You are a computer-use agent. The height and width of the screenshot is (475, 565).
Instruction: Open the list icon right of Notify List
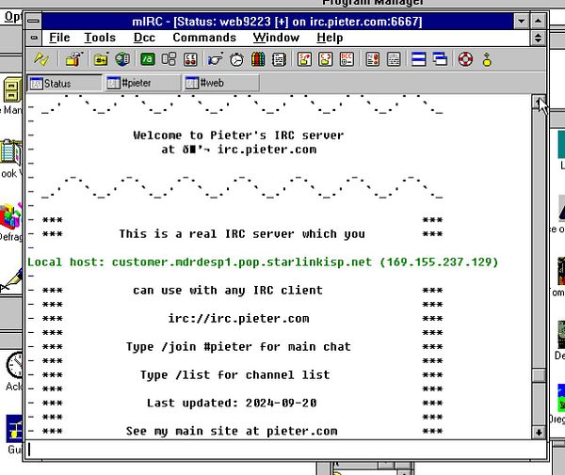pos(394,59)
